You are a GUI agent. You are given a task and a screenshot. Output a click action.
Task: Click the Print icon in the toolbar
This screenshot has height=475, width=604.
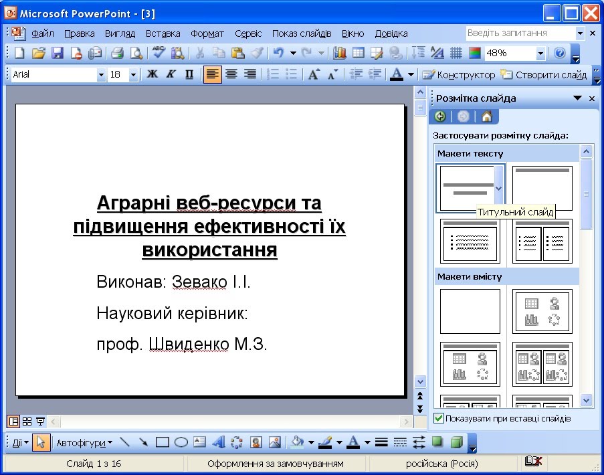pos(117,53)
